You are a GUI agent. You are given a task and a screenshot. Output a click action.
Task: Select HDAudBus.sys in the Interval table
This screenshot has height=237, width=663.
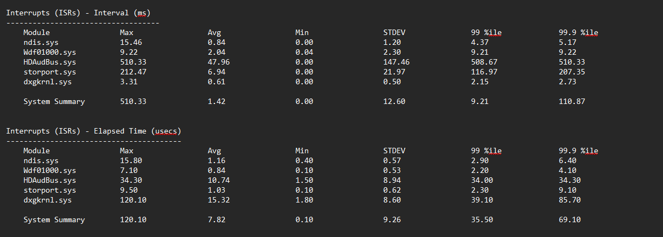click(x=49, y=62)
